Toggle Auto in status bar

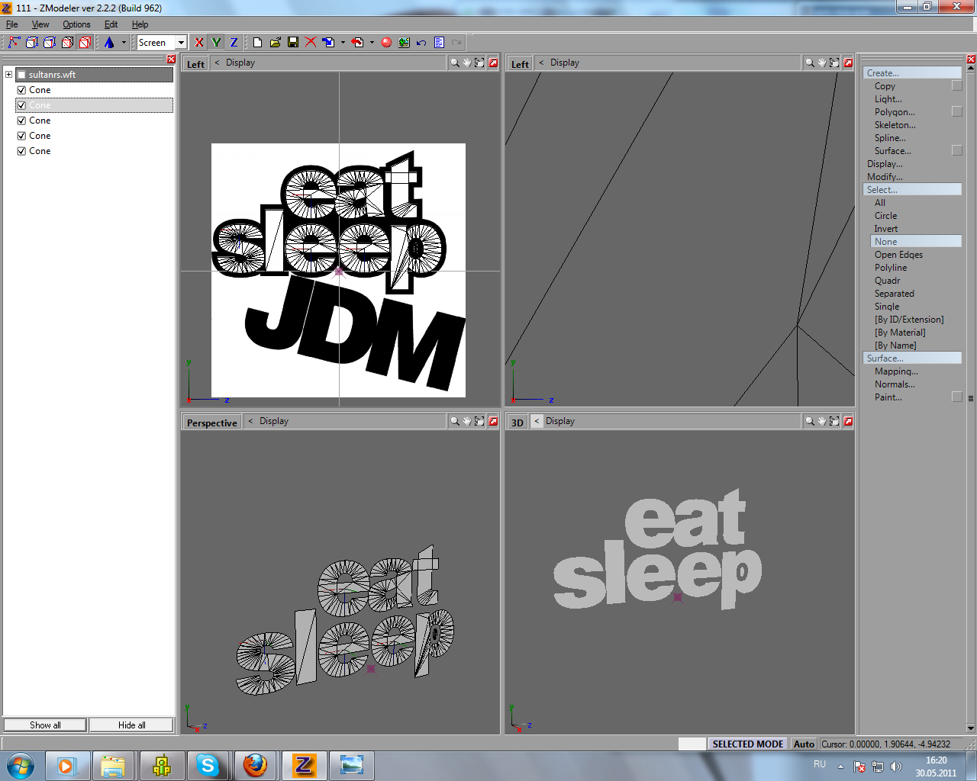(804, 744)
